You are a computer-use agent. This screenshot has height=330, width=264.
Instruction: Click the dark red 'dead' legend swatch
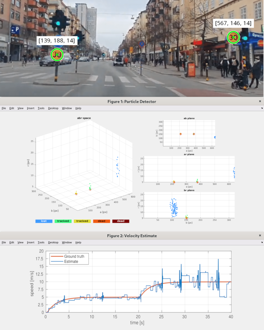121,221
